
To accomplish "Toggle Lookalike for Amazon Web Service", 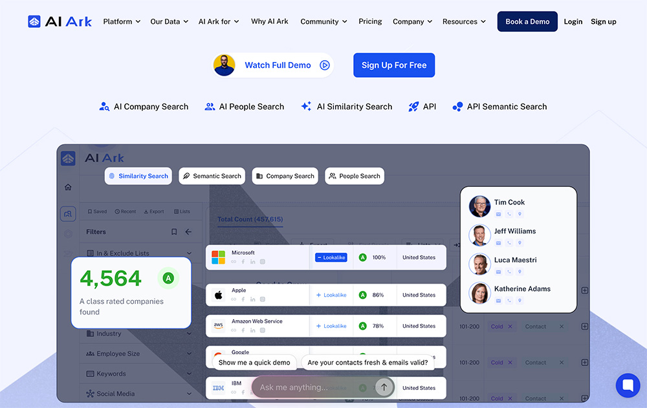I will [x=331, y=326].
